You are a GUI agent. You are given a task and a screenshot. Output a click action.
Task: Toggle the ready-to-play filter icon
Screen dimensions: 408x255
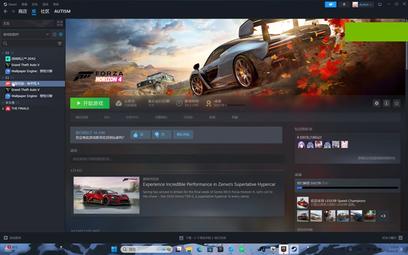point(61,34)
